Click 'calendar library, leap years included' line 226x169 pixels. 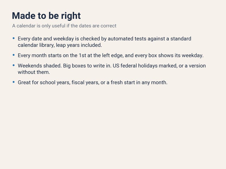click(x=60, y=45)
